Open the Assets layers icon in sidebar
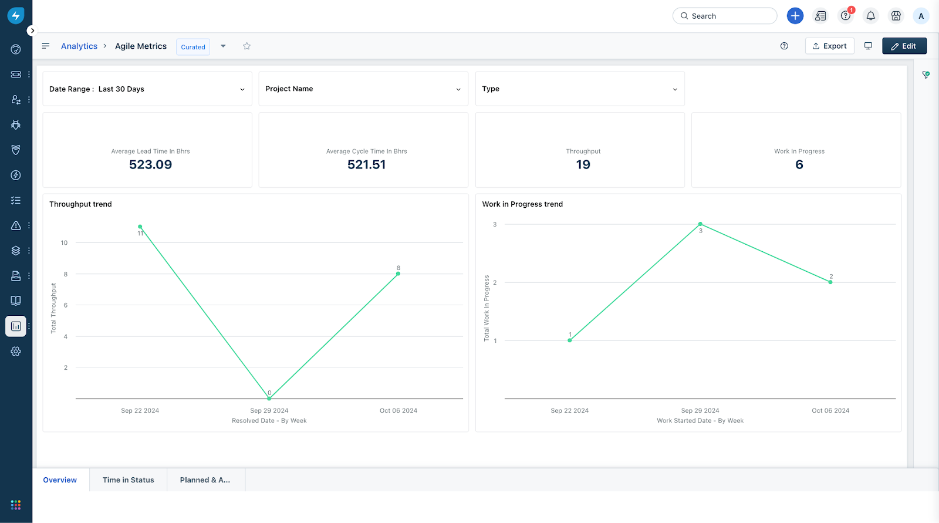The height and width of the screenshot is (523, 939). click(x=16, y=251)
